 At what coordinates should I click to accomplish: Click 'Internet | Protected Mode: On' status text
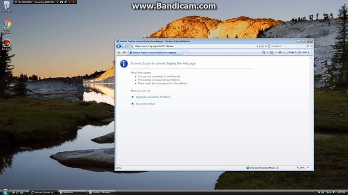coord(264,168)
